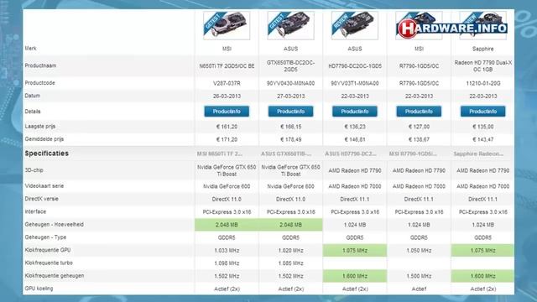Click GPU clock value 1.020 MHz
The image size is (537, 302).
pos(290,251)
